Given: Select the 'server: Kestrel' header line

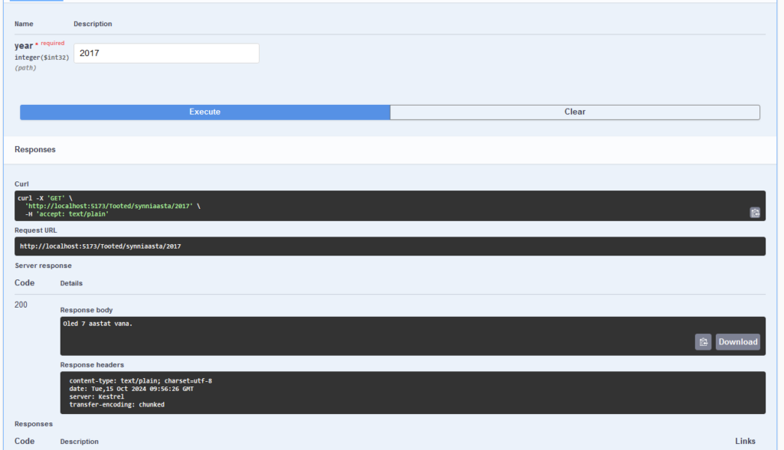Looking at the screenshot, I should [x=96, y=397].
